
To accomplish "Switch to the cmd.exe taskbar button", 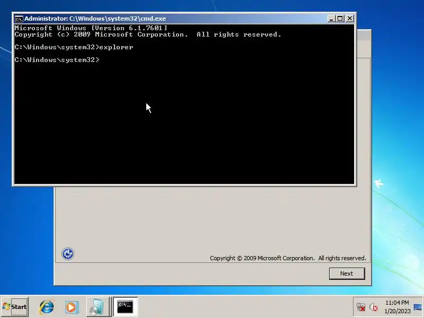I will 125,307.
